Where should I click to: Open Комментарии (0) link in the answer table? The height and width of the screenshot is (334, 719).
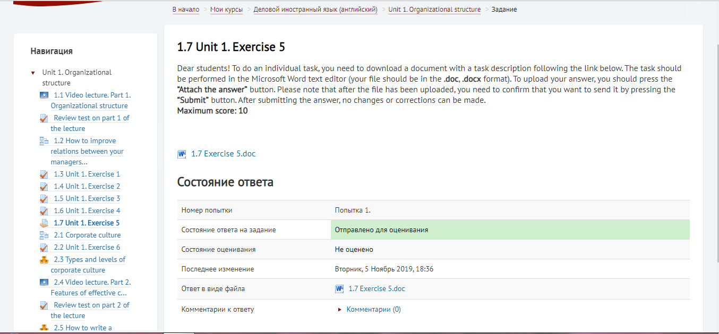pyautogui.click(x=373, y=310)
